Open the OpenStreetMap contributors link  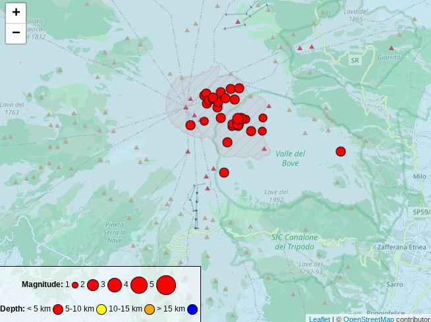click(368, 319)
